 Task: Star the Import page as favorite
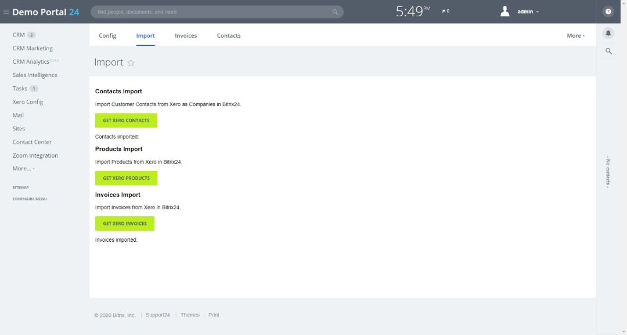[131, 63]
